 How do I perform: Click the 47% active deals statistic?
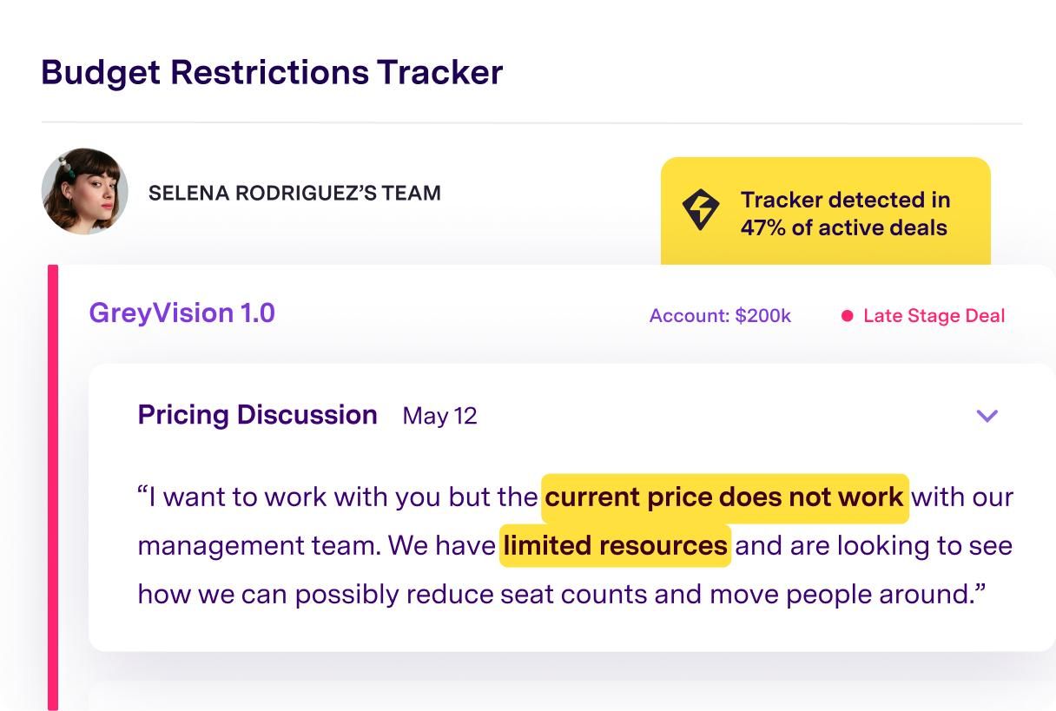[x=843, y=227]
